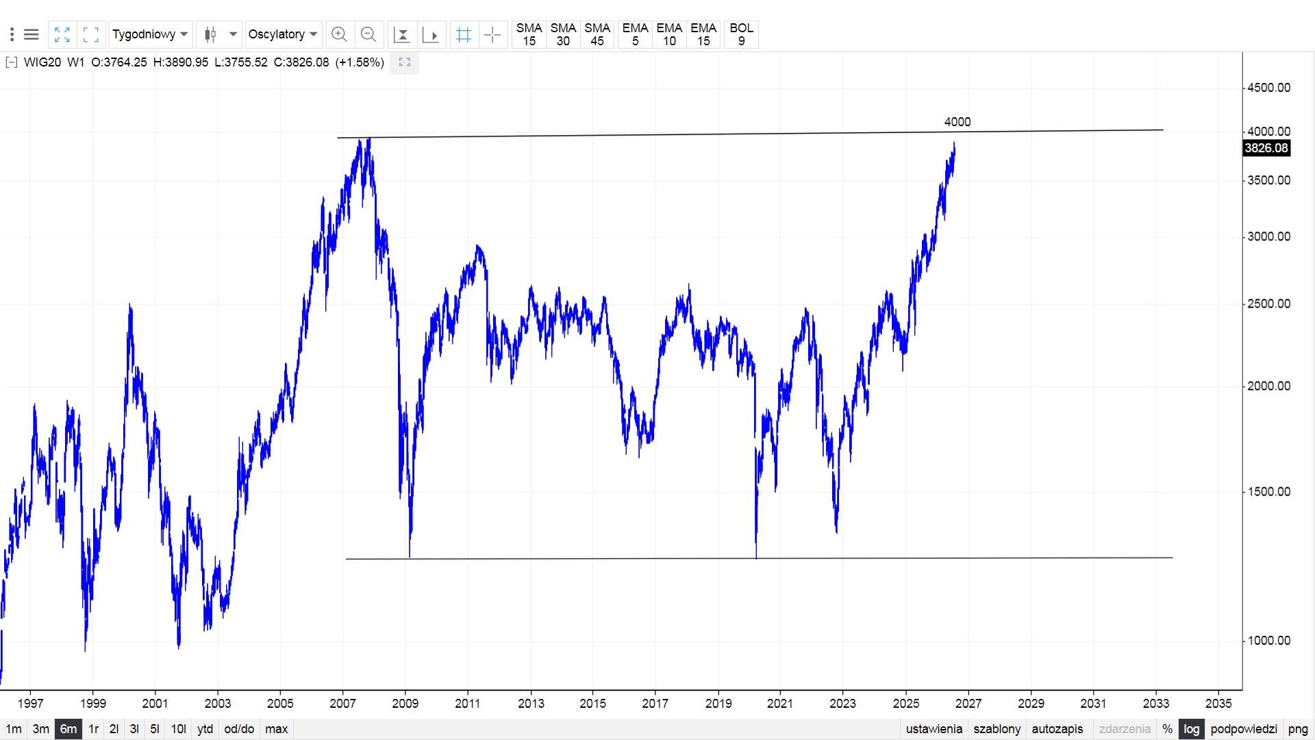Toggle the SMA 30 indicator

[563, 34]
